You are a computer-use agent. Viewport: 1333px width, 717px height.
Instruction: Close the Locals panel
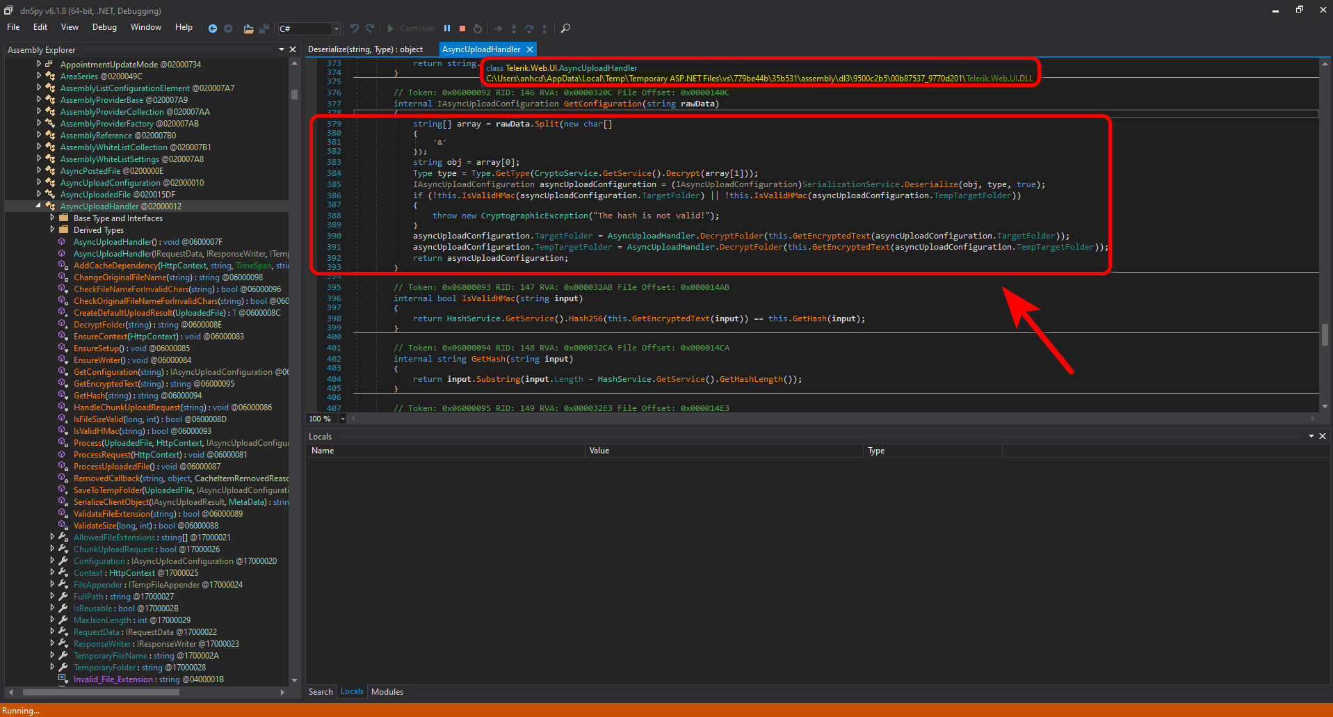[x=1323, y=436]
